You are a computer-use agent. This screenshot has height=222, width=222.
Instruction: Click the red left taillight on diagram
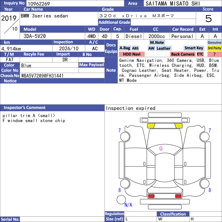coord(151,196)
